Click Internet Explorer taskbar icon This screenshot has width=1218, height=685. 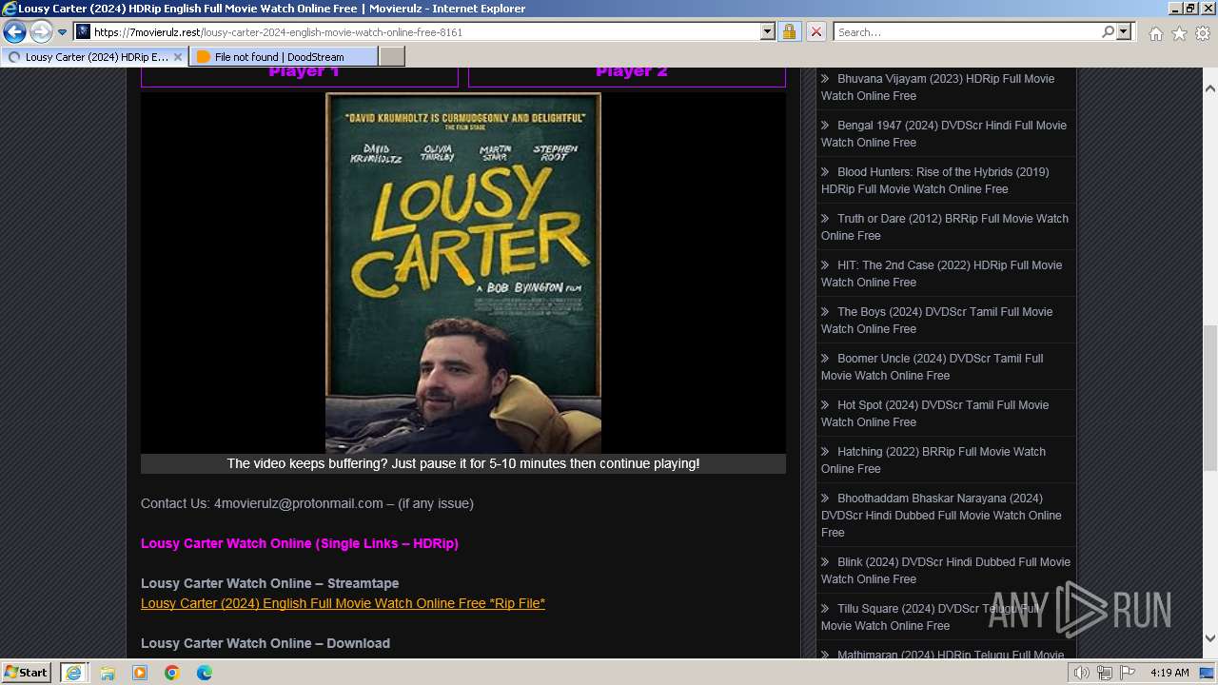73,673
